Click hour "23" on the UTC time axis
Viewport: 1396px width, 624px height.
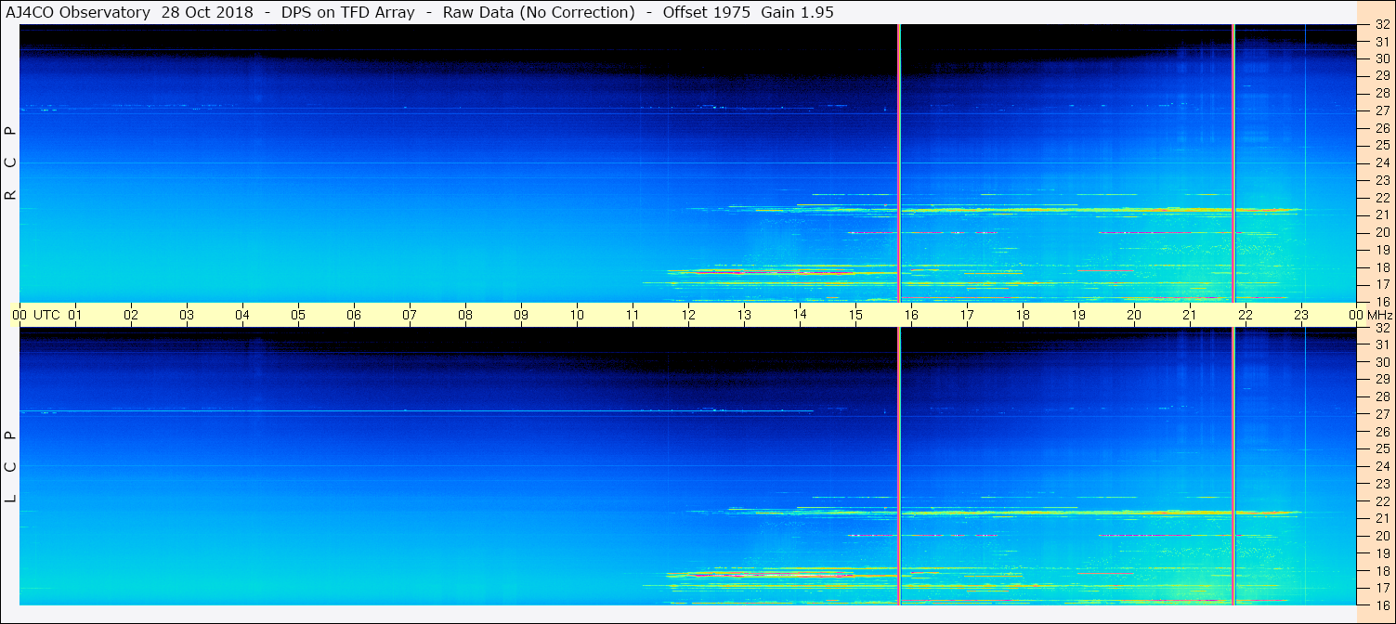[1301, 315]
